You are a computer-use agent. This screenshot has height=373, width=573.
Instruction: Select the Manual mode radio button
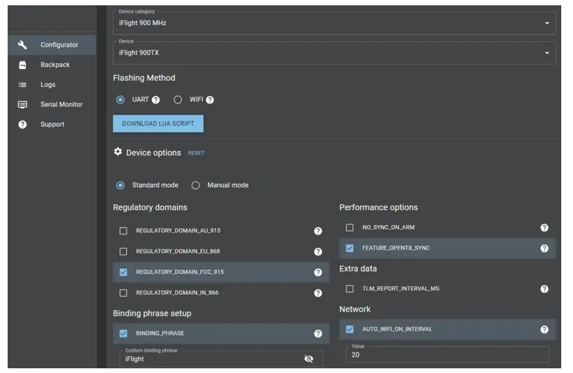pos(196,185)
